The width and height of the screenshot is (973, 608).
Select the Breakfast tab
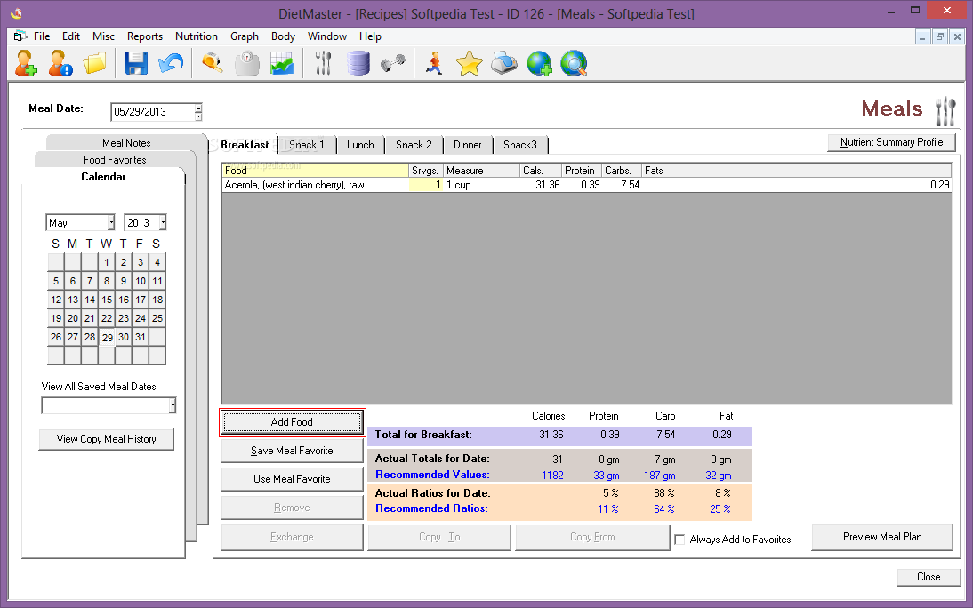point(245,145)
